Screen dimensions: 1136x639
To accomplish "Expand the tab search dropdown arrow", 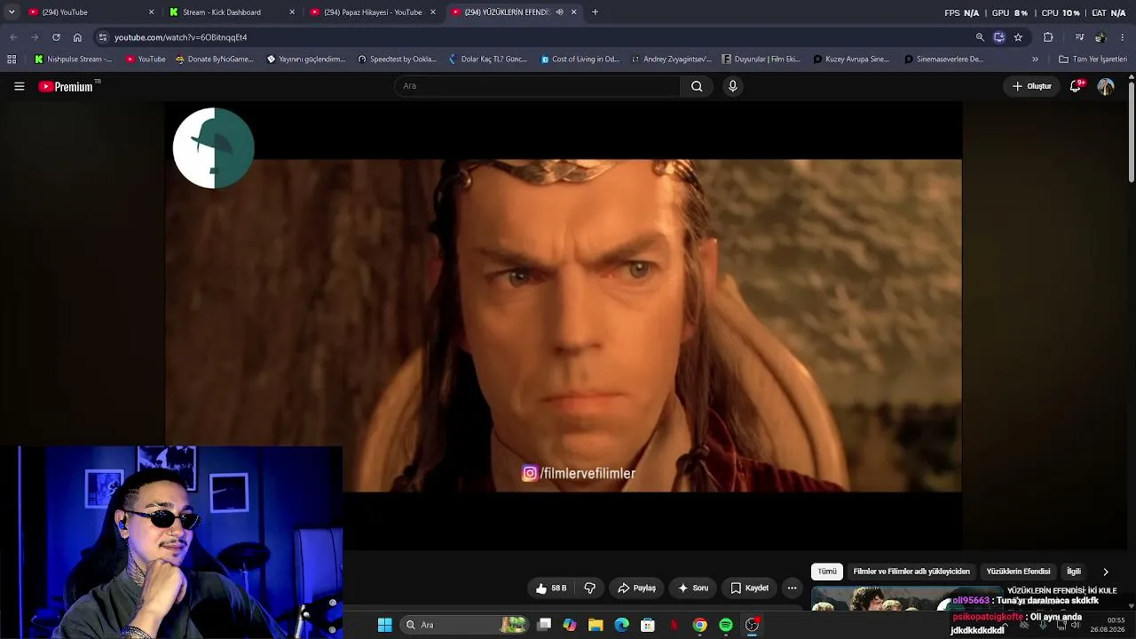I will pyautogui.click(x=11, y=12).
